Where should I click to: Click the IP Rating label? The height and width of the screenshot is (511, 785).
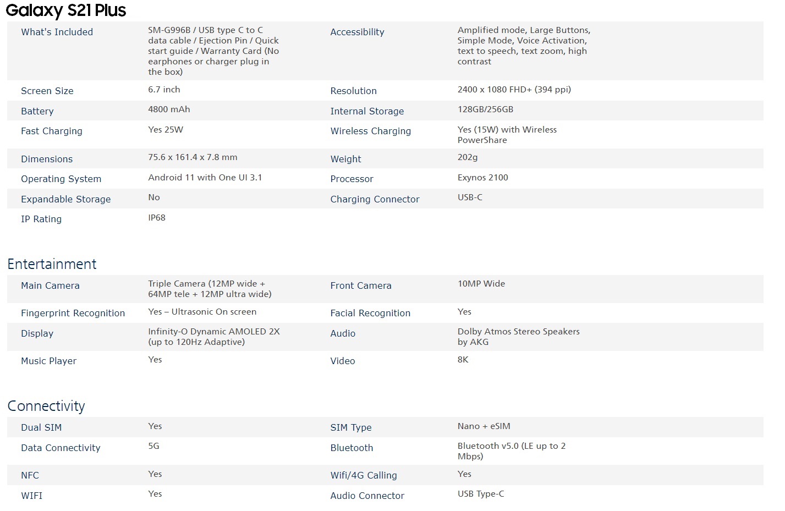pos(41,219)
